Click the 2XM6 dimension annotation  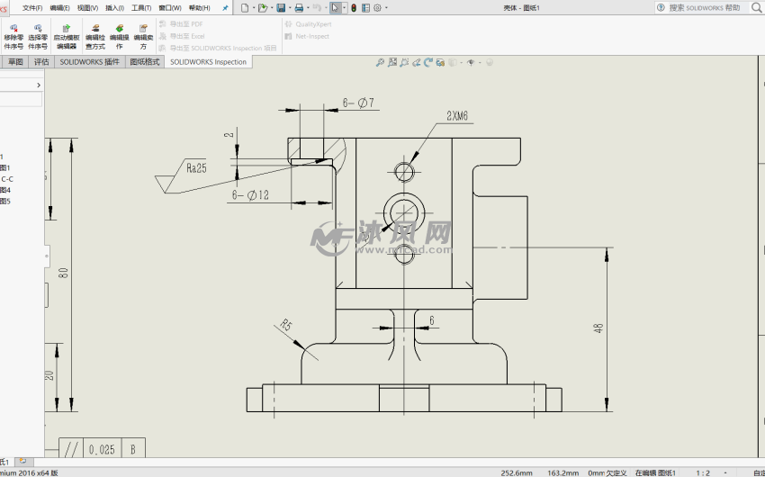[x=457, y=116]
